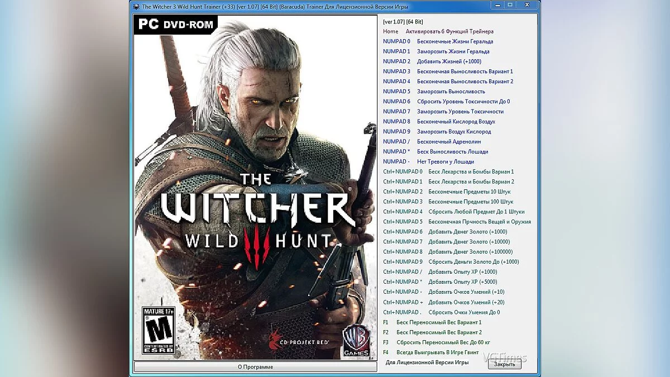Select 'F3 Сбросить Переносимый Вес До 60 кг'

[437, 343]
